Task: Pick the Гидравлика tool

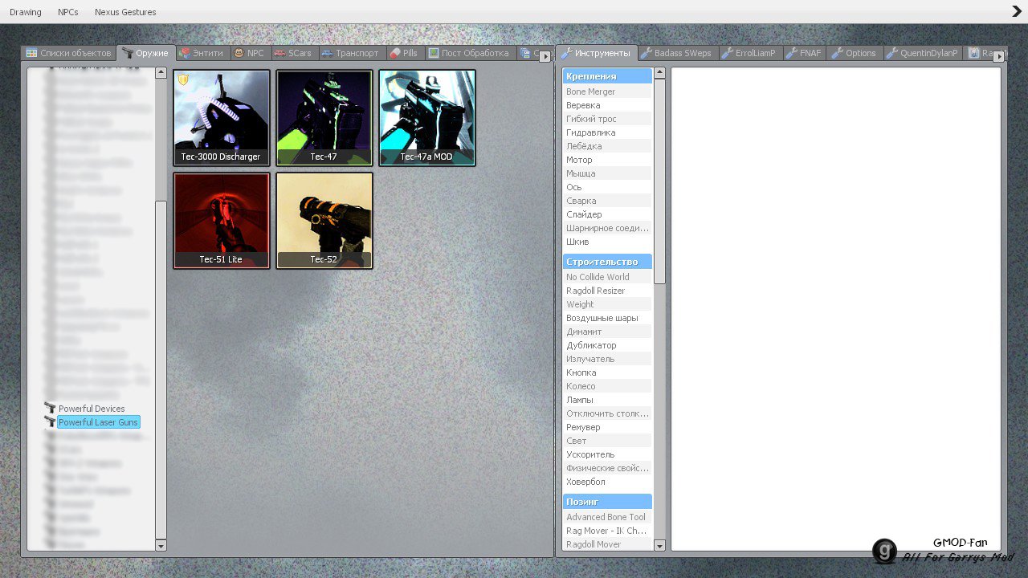Action: tap(607, 132)
